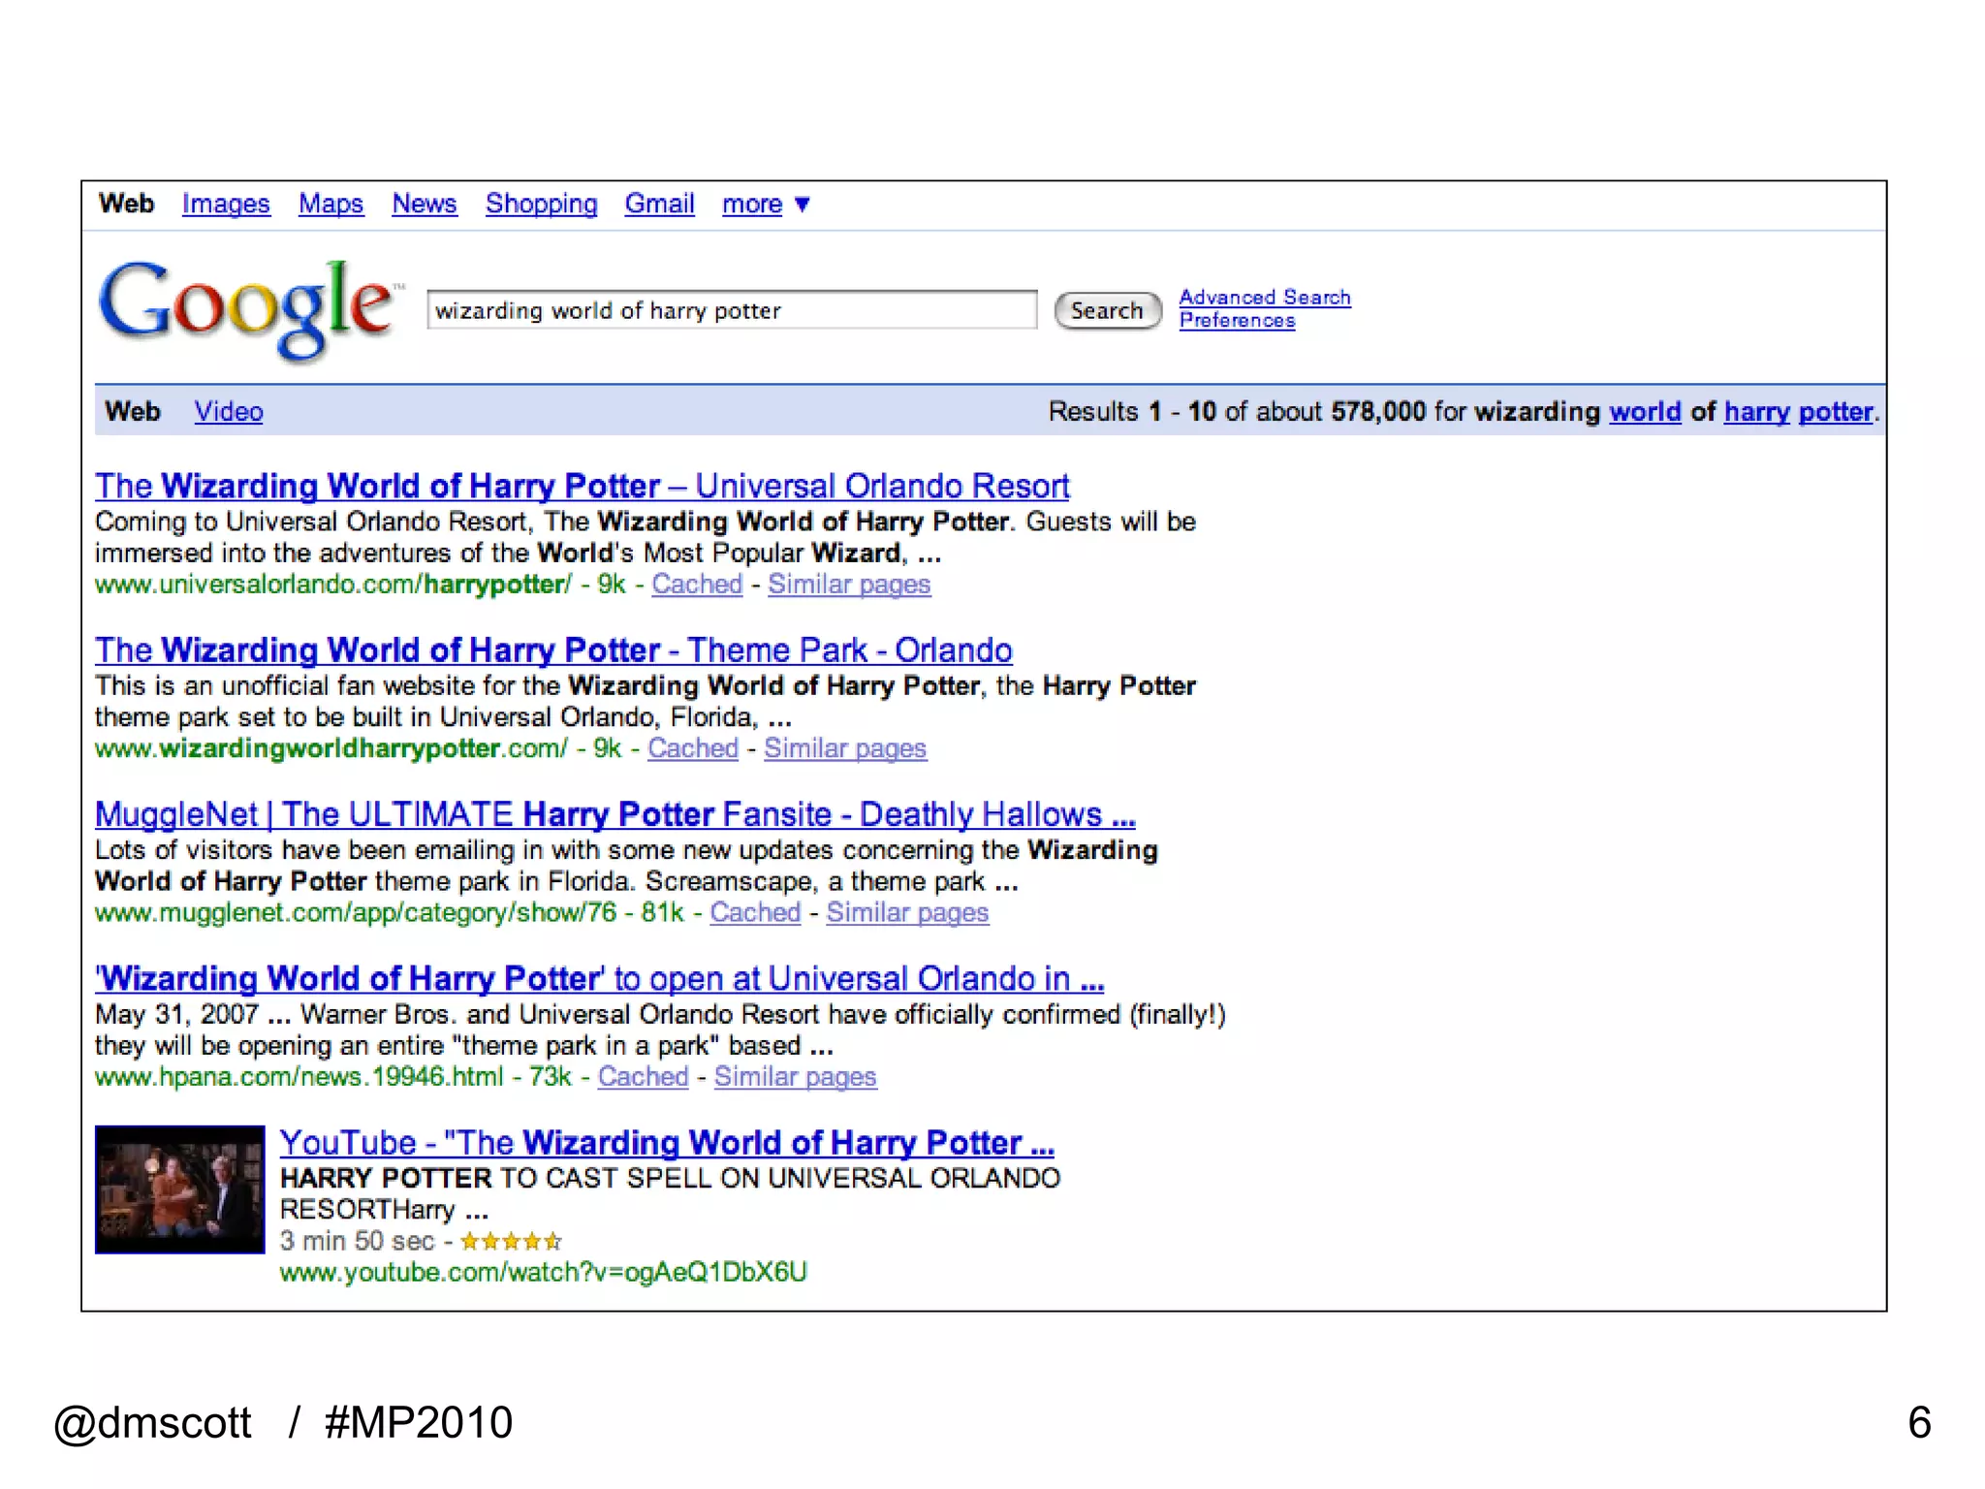Open the Gmail link in top bar
Viewport: 1985px width, 1489px height.
(659, 204)
